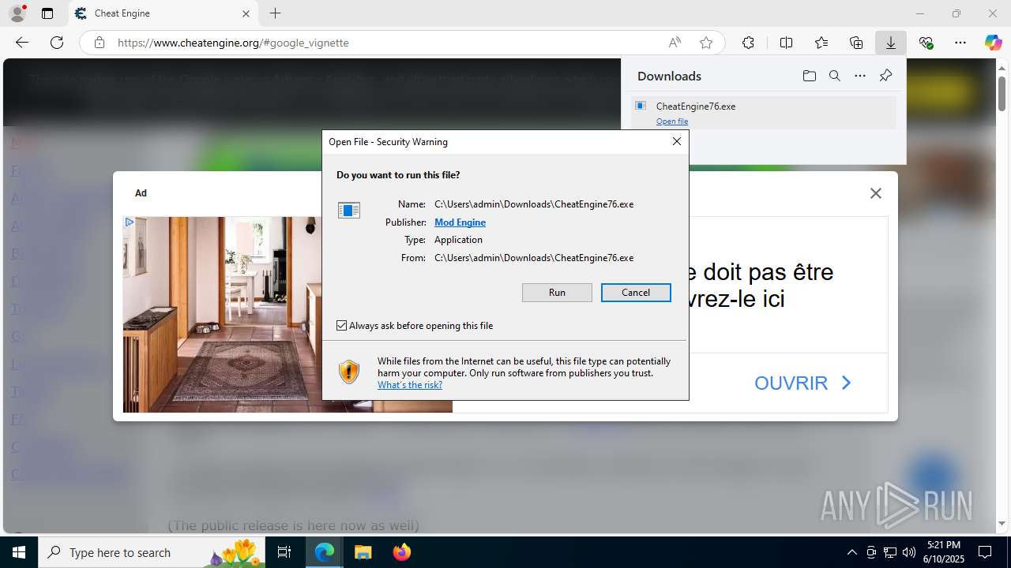Viewport: 1011px width, 568px height.
Task: Click CheatEngine76.exe download entry
Action: 763,112
